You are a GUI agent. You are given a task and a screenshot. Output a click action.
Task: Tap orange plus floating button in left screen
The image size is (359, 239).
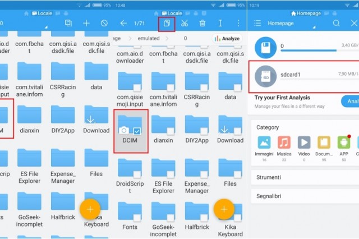pos(90,209)
